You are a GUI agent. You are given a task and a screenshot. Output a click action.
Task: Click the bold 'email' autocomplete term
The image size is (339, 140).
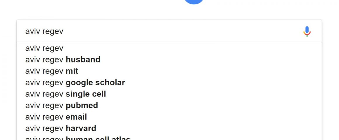(x=76, y=117)
